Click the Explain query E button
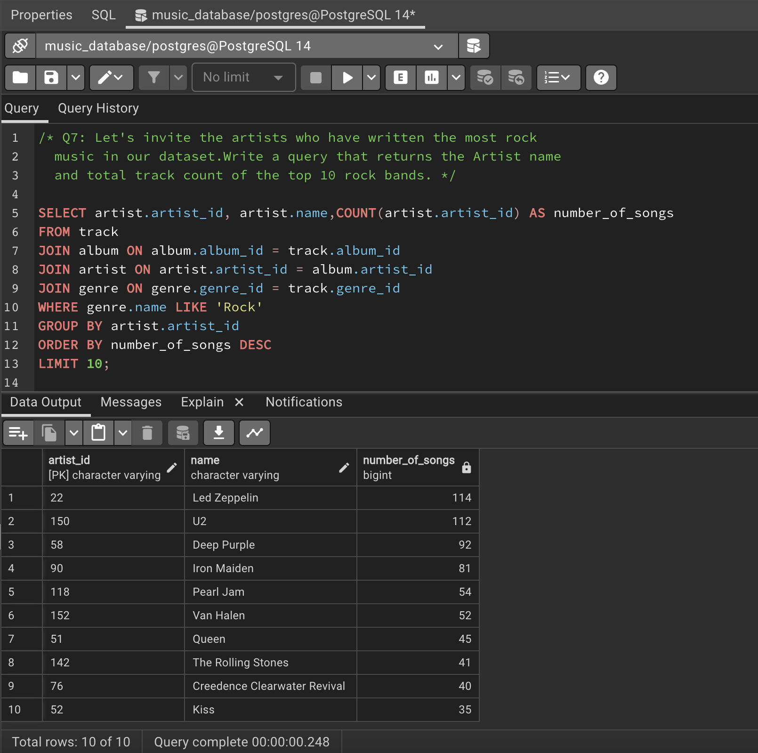This screenshot has width=758, height=753. tap(401, 78)
